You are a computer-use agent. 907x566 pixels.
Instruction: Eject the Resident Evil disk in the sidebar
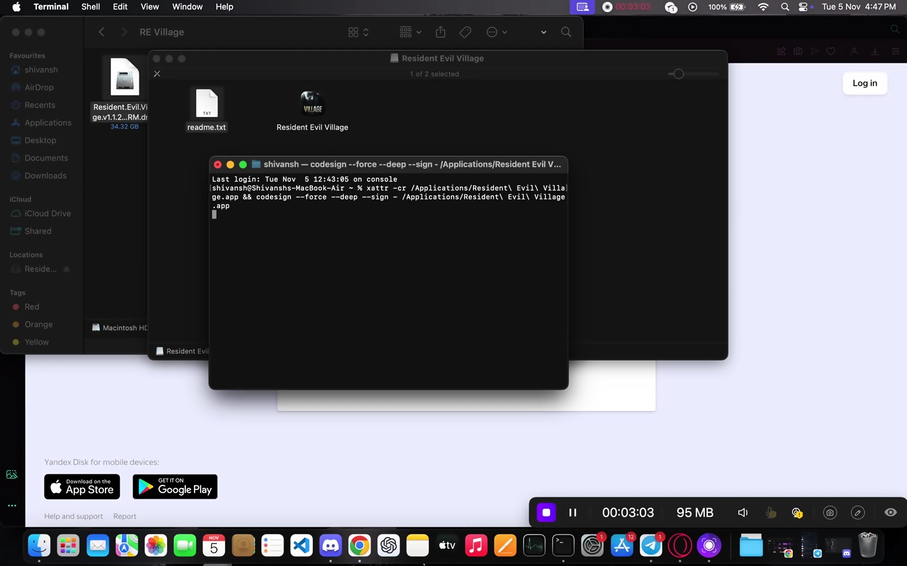(67, 269)
